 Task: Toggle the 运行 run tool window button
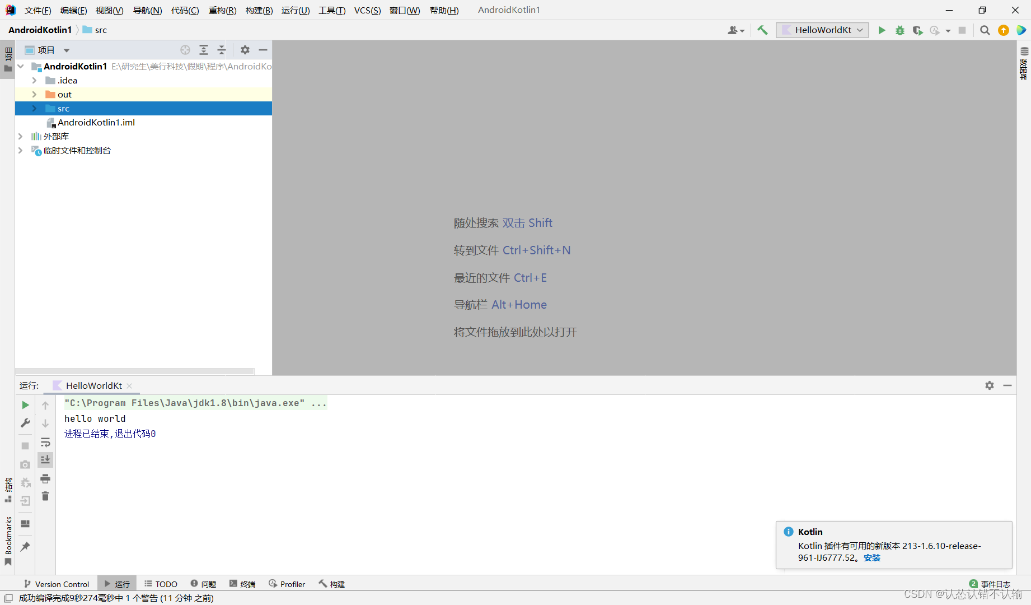tap(117, 584)
